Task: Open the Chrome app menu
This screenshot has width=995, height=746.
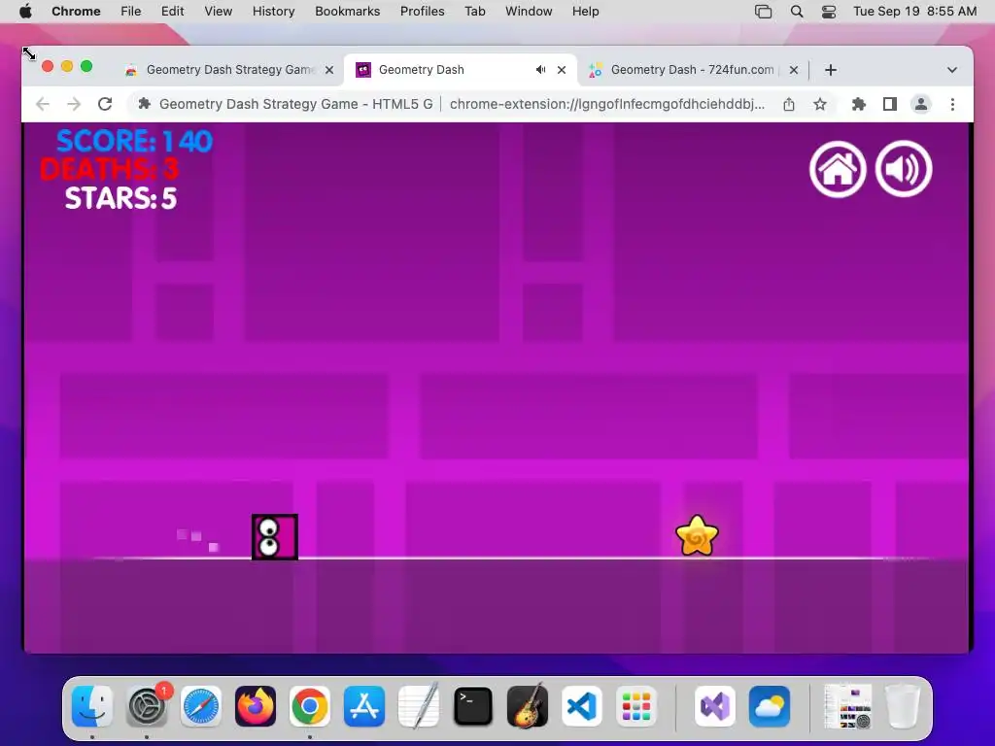Action: click(76, 12)
